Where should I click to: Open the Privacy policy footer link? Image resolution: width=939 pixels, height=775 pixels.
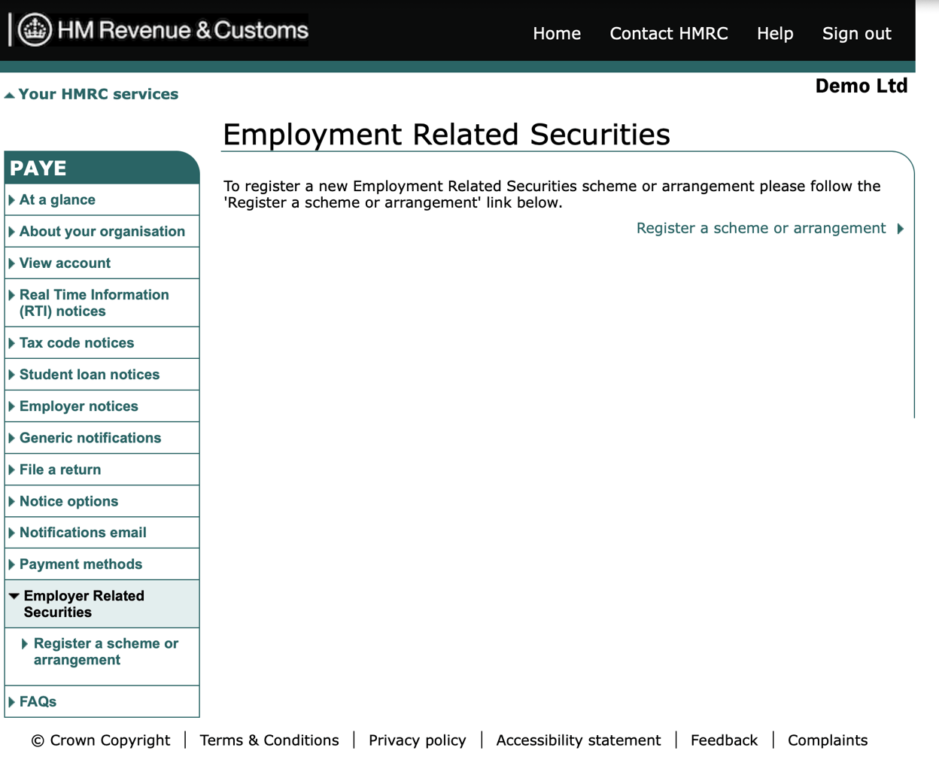(x=417, y=740)
